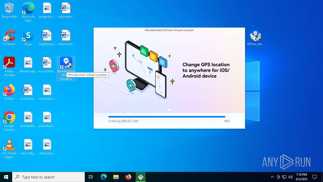
Task: Open the Recycle Bin desktop icon
Action: coord(9,10)
